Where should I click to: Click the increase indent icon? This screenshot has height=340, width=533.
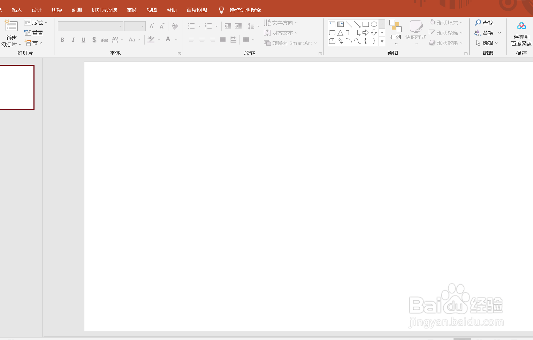tap(238, 26)
